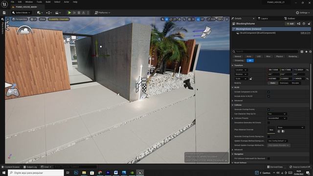Screen dimensions: 313x176
Task: Open the viewport options hamburger menu
Action: [8, 19]
